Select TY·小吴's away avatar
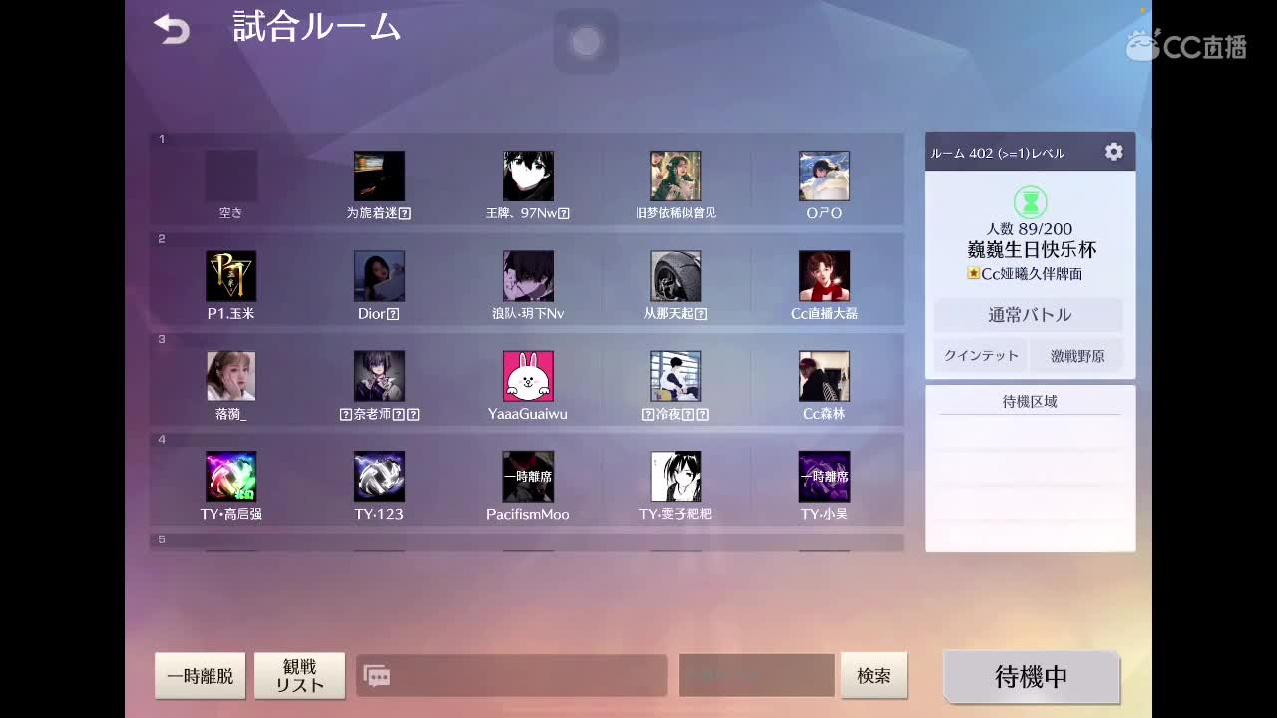This screenshot has width=1277, height=718. point(824,477)
